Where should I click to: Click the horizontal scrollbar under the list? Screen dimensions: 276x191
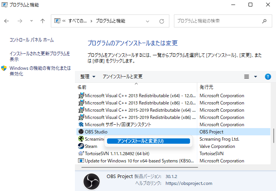point(140,167)
